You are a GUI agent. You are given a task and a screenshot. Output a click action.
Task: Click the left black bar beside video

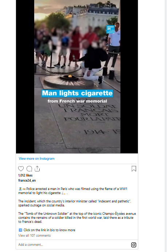pos(25,77)
